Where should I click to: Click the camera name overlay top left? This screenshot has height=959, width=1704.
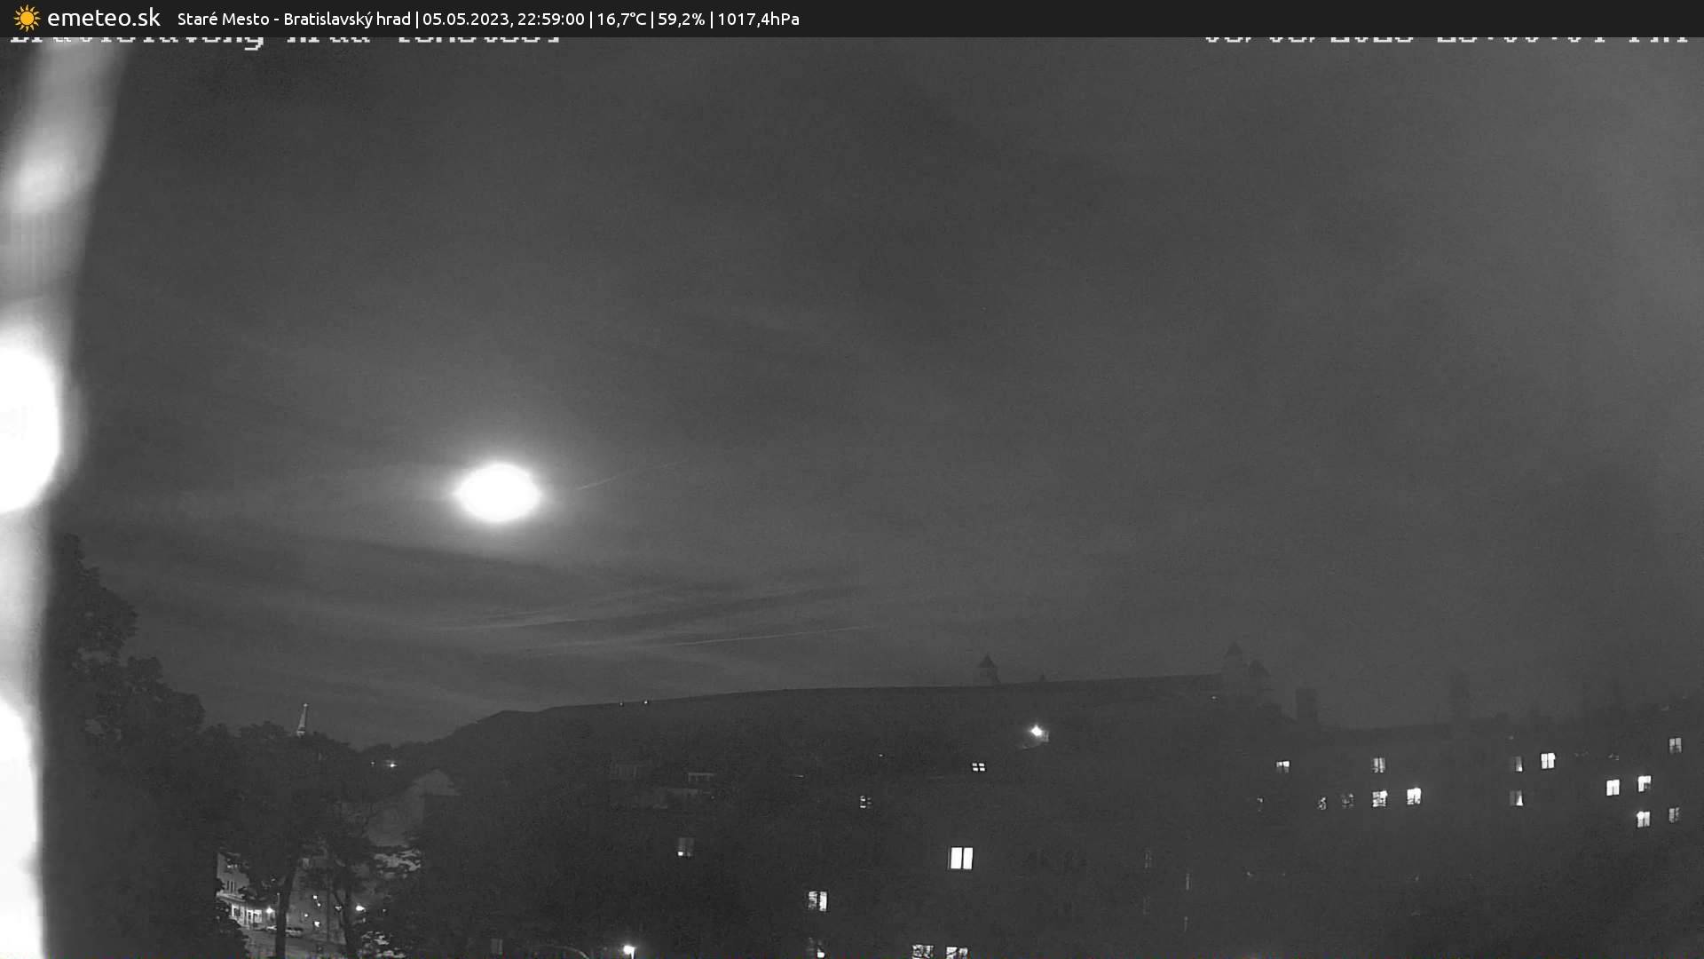coord(284,40)
